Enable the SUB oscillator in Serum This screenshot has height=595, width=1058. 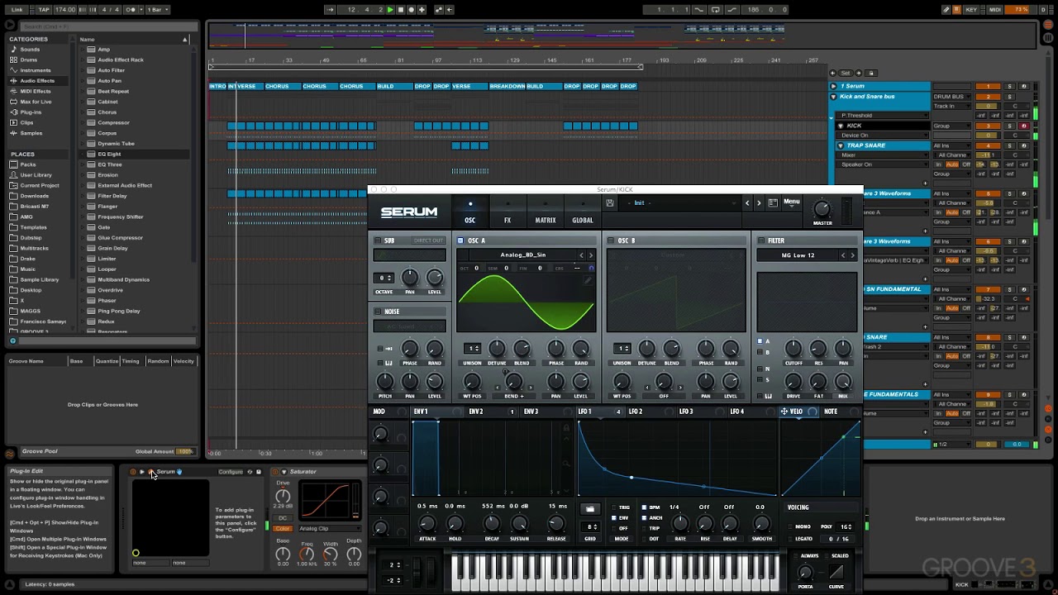tap(378, 240)
